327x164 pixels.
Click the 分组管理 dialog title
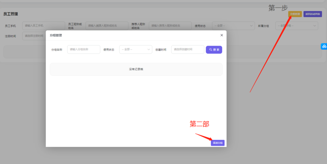point(56,35)
